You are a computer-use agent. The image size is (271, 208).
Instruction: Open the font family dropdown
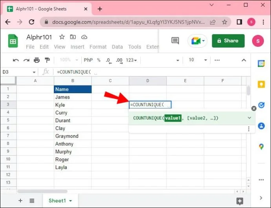[x=178, y=60]
